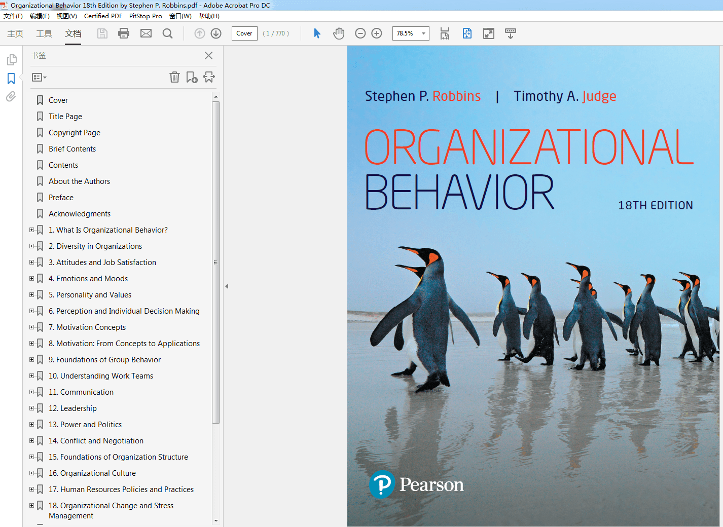723x527 pixels.
Task: Click the Email document icon
Action: [x=146, y=33]
